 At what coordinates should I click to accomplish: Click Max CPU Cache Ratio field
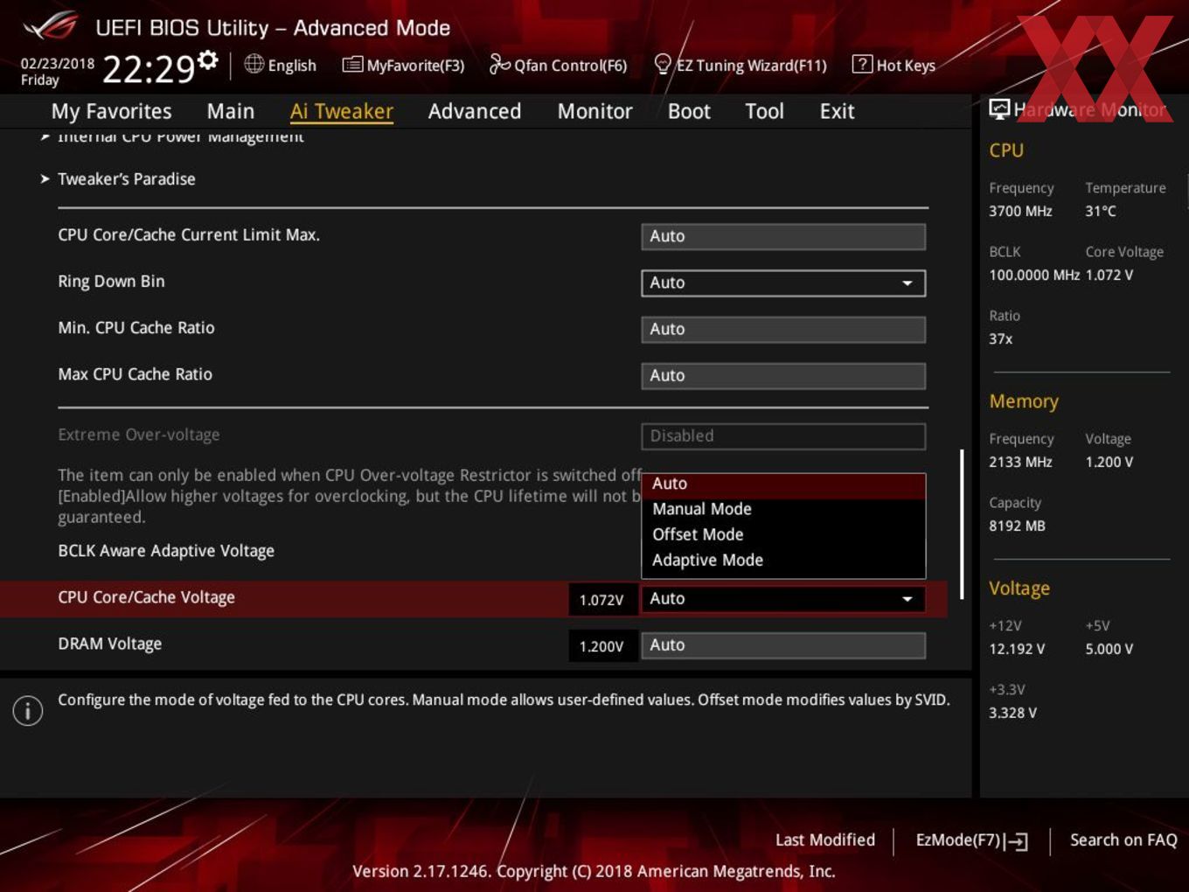click(783, 375)
